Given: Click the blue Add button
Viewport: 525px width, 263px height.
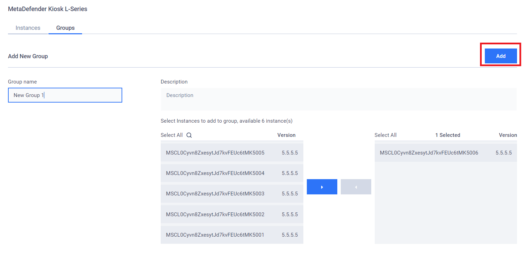Looking at the screenshot, I should (501, 56).
